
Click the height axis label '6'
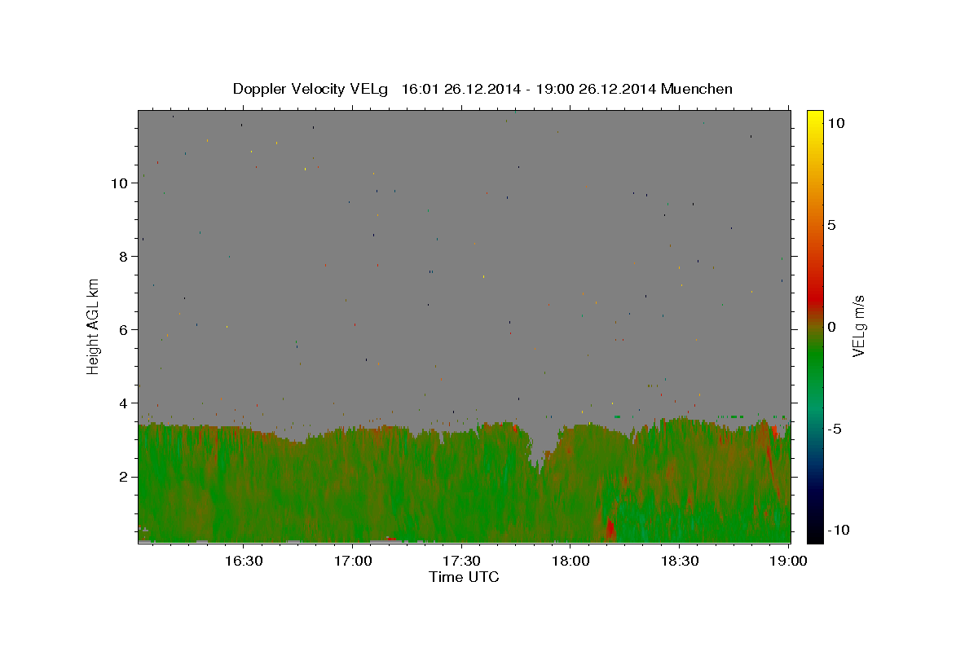(123, 329)
